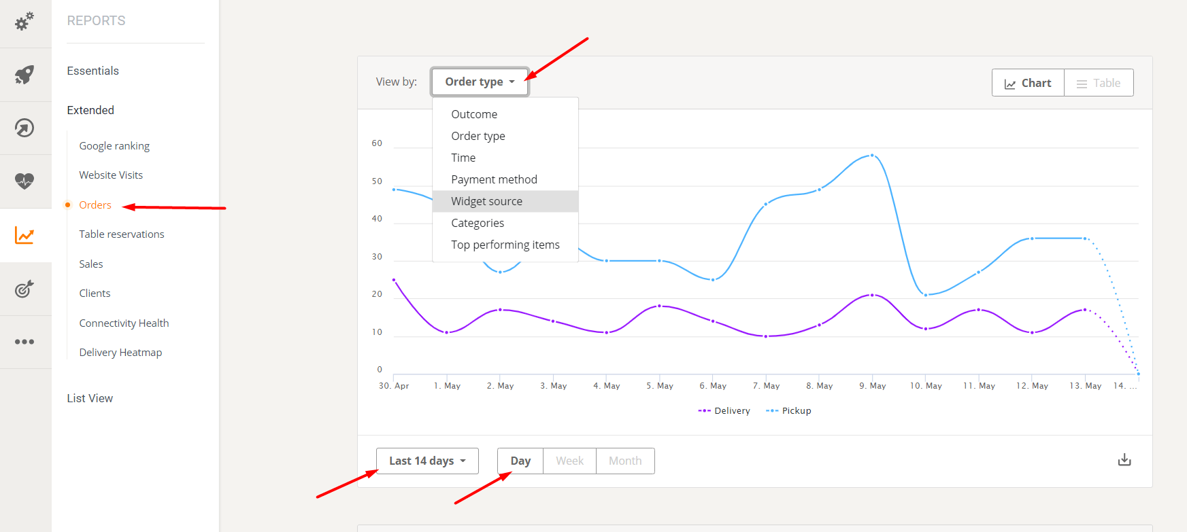1187x532 pixels.
Task: Toggle Pickup series in legend
Action: (x=788, y=410)
